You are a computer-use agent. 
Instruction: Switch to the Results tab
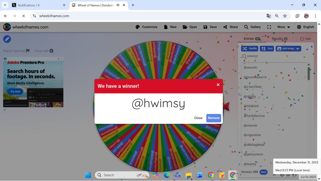pos(280,39)
